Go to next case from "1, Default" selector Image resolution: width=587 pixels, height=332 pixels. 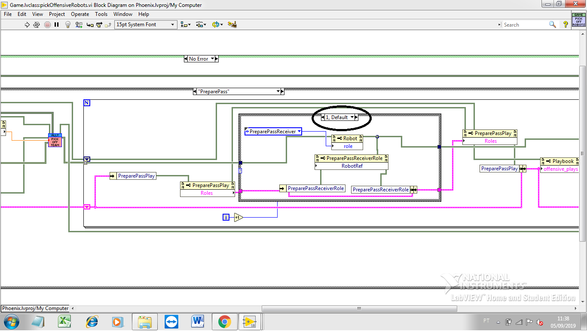(356, 117)
